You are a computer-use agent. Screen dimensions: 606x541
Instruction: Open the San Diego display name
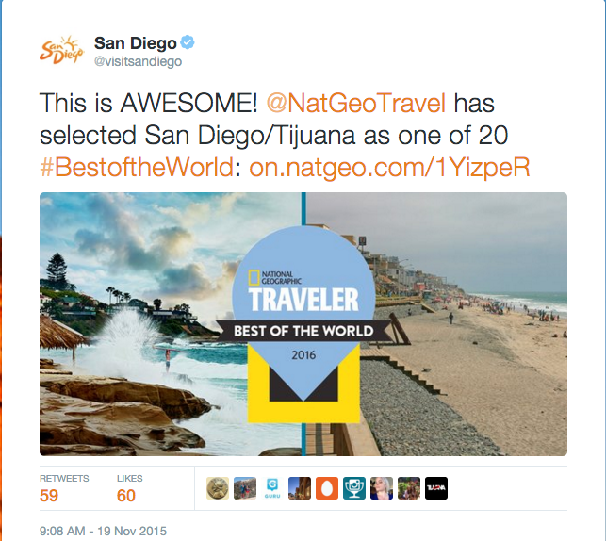coord(136,43)
